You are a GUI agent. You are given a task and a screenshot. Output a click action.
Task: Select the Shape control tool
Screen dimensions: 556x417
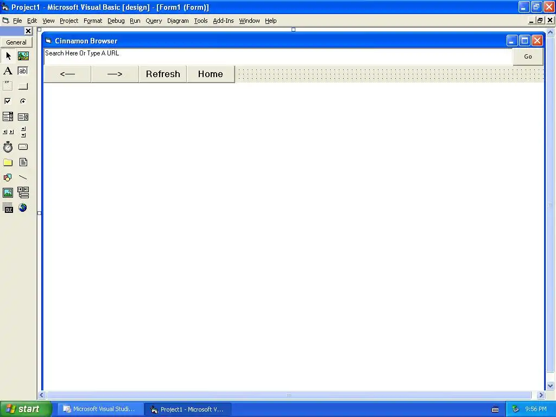pyautogui.click(x=8, y=178)
